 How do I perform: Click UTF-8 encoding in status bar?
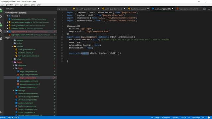point(184,118)
